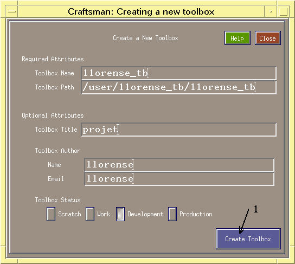Viewport: 295px width, 264px height.
Task: Focus the Toolbox Name field
Action: tap(179, 73)
